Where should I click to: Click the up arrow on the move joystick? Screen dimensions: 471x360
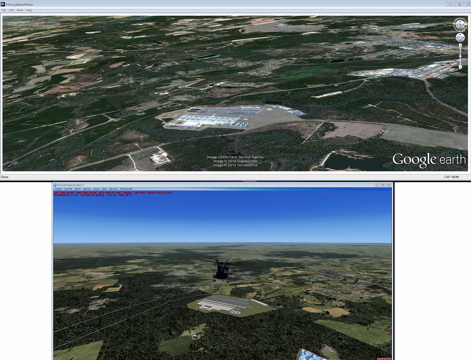pos(460,34)
